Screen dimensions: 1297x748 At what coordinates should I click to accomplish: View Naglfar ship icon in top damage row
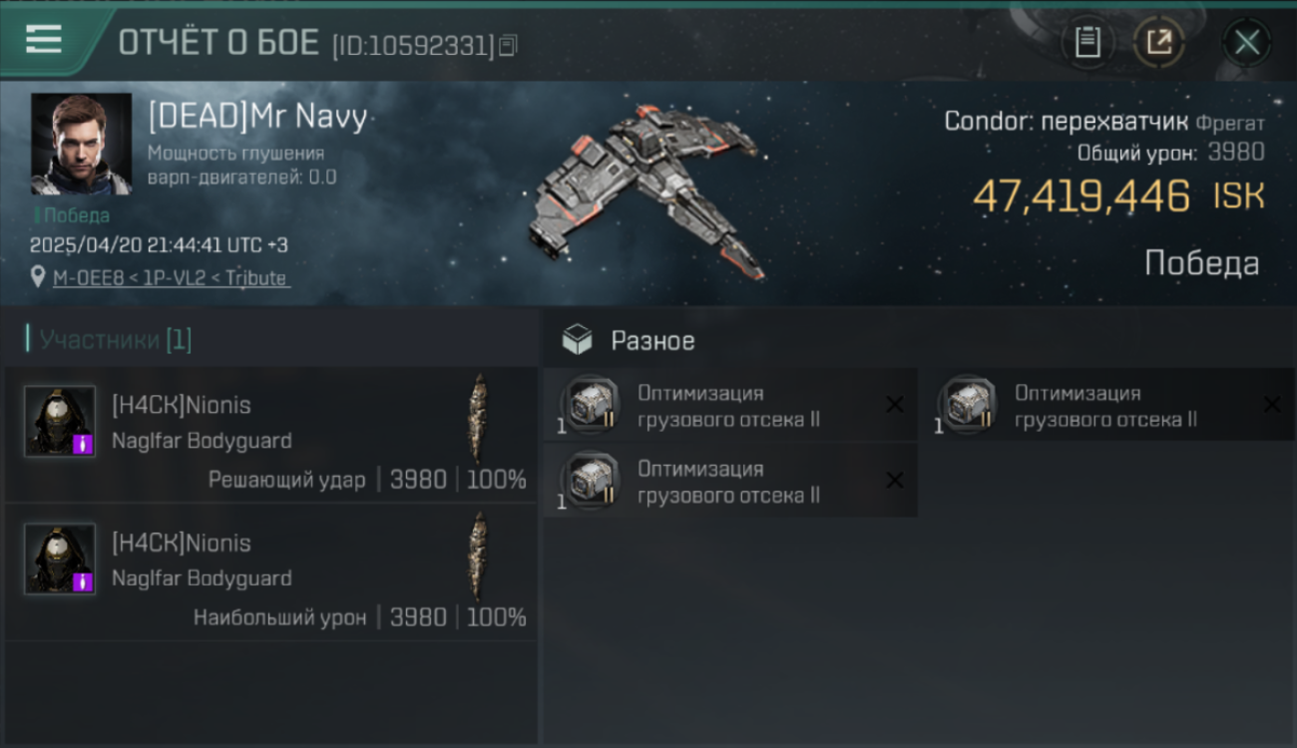coord(480,556)
